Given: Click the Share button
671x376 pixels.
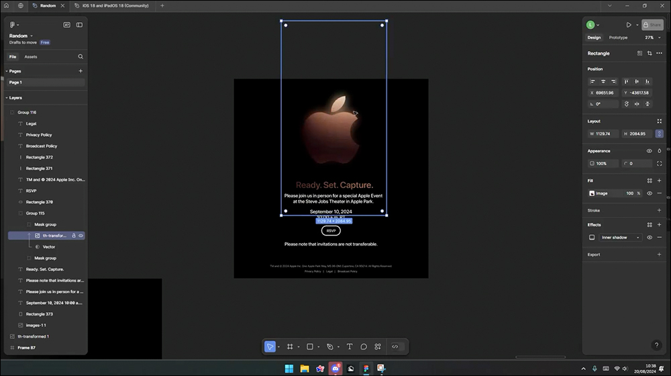Looking at the screenshot, I should pos(652,25).
